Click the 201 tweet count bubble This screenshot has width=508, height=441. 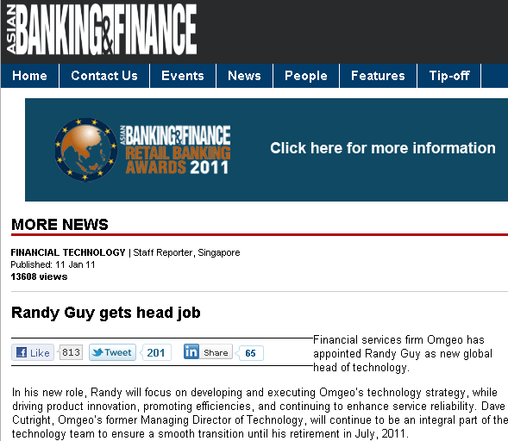coord(156,352)
